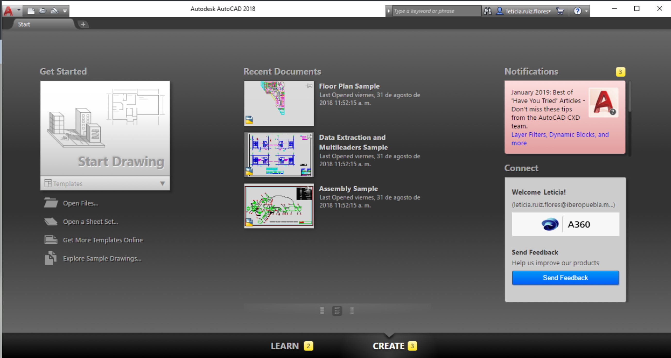Image resolution: width=671 pixels, height=358 pixels.
Task: Click the binoculars search icon
Action: tap(488, 11)
